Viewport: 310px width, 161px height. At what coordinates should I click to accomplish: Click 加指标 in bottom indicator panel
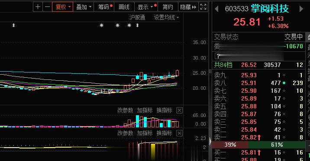[145, 133]
